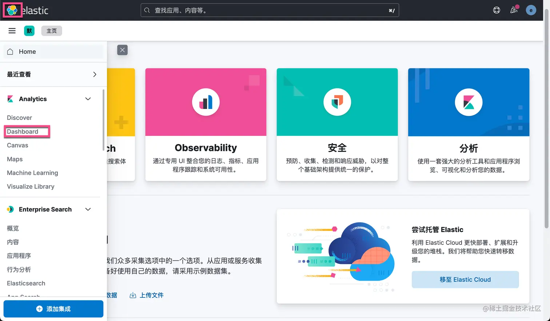
Task: Click the cloud illustration image
Action: tap(341, 257)
